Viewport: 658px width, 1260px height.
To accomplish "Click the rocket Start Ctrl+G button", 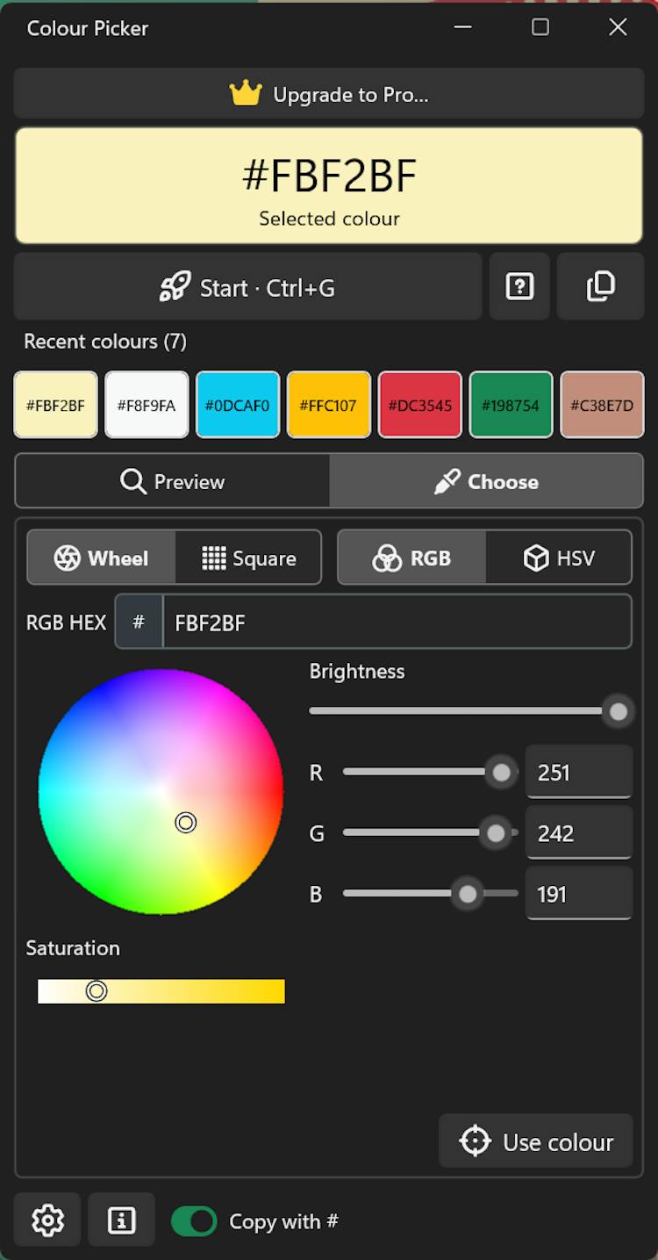I will pyautogui.click(x=248, y=286).
